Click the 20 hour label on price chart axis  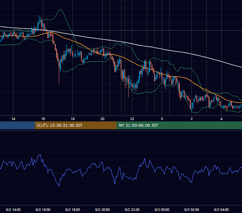click(102, 119)
